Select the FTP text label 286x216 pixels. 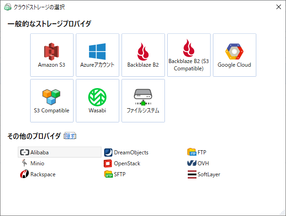pos(202,152)
